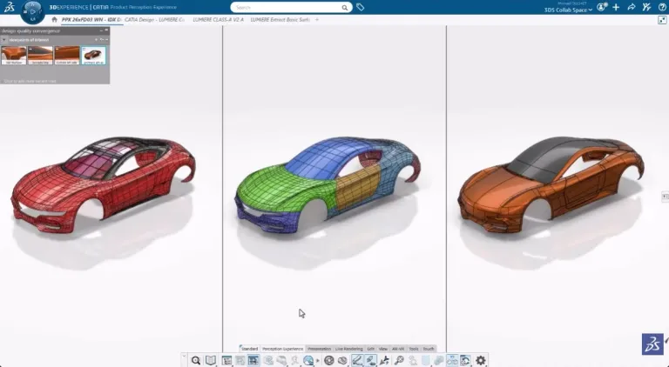Expand the arrow next to globe icon
The width and height of the screenshot is (669, 367).
[x=318, y=361]
